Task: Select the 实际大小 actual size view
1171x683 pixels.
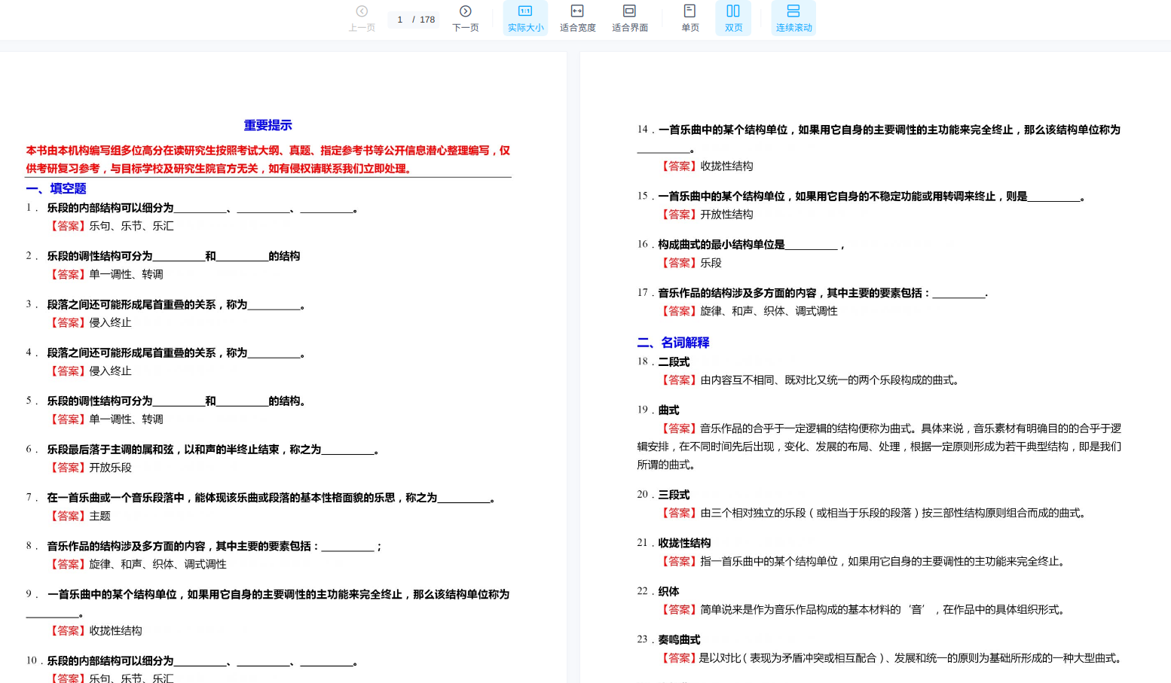Action: (x=525, y=18)
